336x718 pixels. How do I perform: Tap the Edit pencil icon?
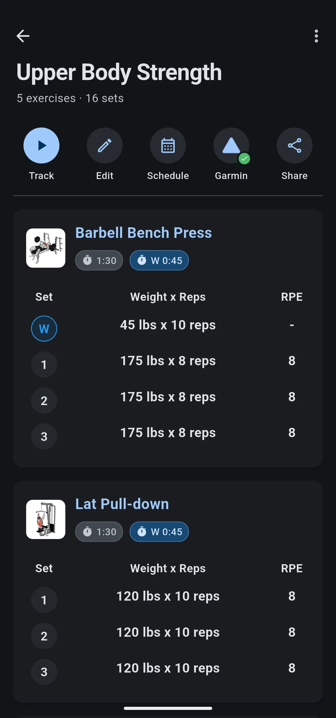(x=105, y=145)
